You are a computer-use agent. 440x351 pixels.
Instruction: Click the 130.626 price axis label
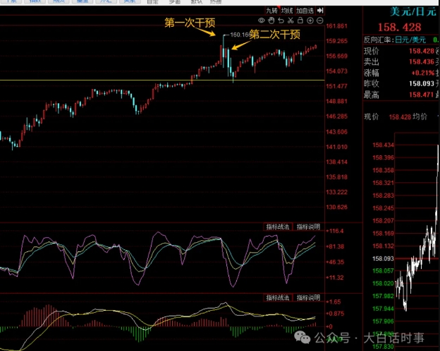336,207
